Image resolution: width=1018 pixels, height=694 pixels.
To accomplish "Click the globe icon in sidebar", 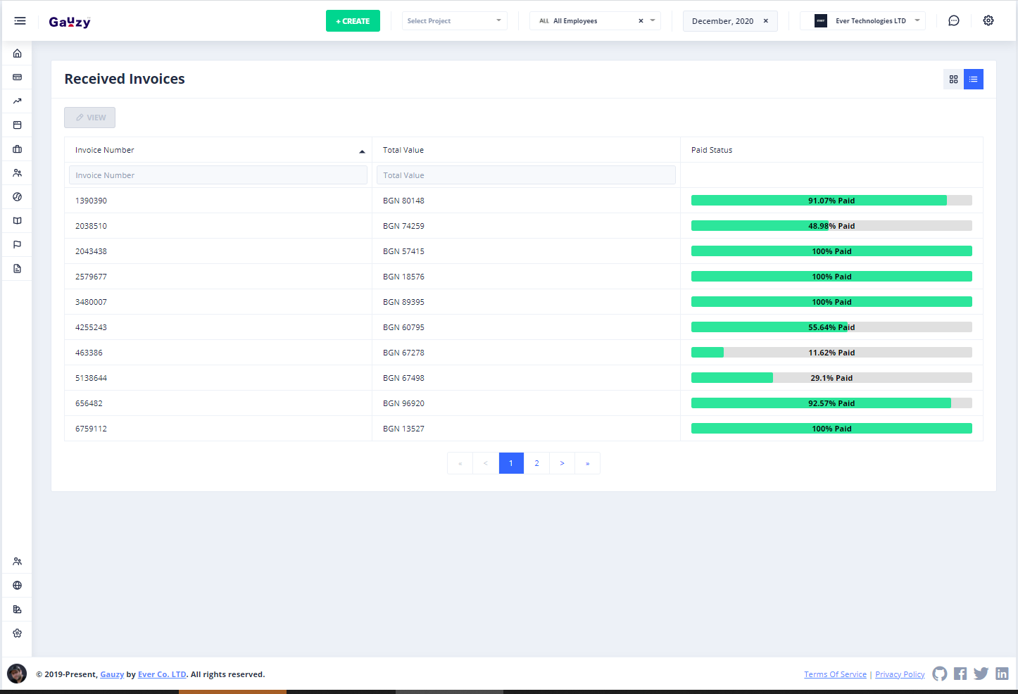I will click(x=18, y=586).
